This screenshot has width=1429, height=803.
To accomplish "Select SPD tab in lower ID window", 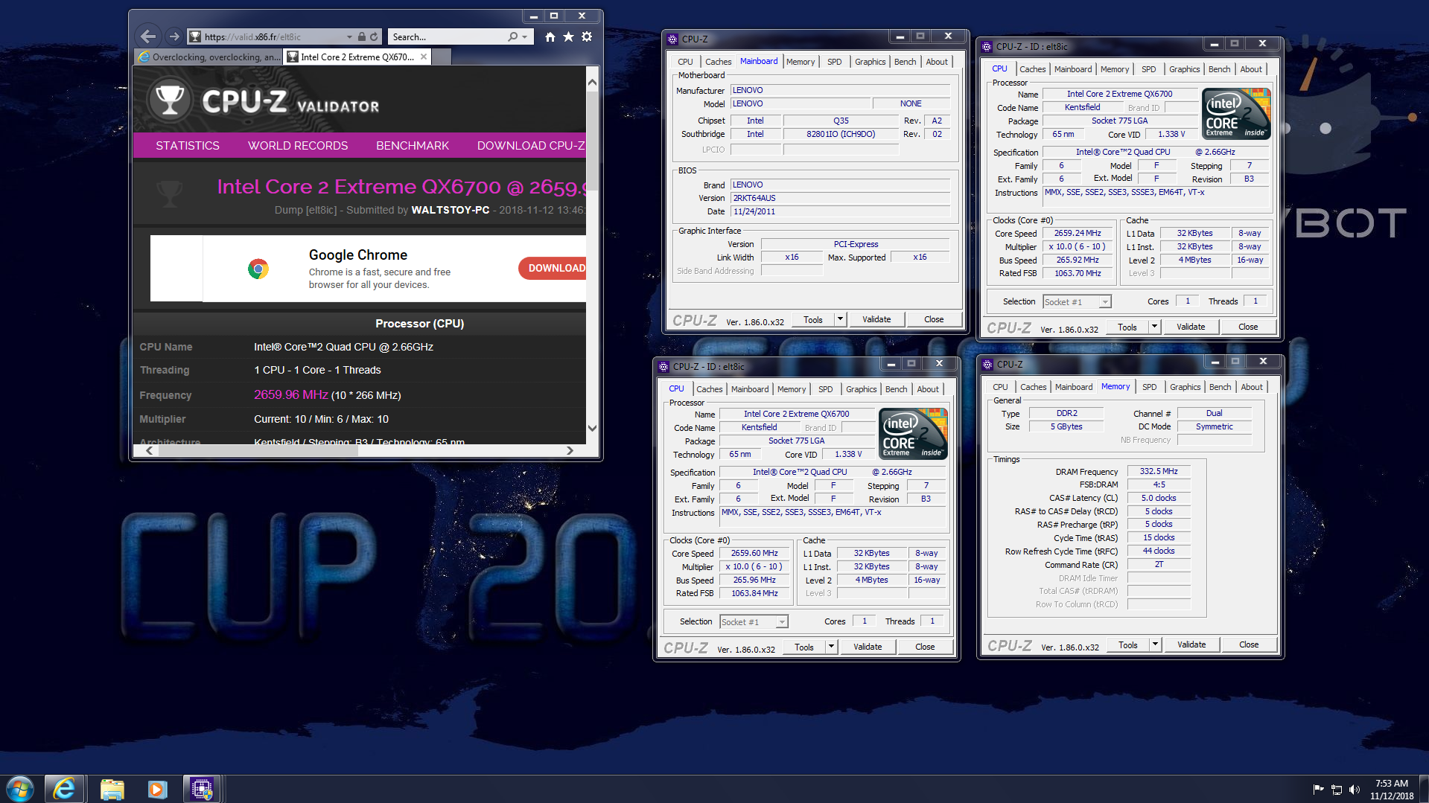I will [x=826, y=389].
